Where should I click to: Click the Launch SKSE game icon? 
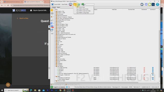point(53,4)
